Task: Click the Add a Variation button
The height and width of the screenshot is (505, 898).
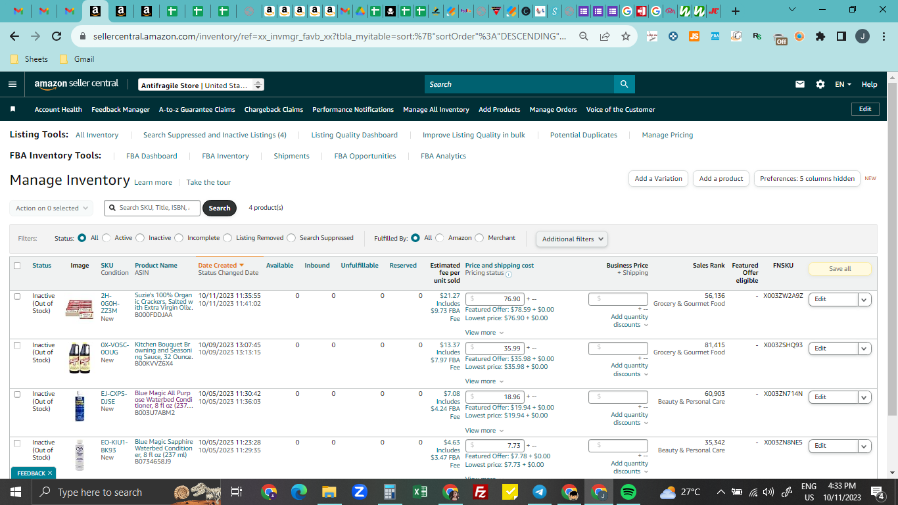Action: [x=659, y=178]
